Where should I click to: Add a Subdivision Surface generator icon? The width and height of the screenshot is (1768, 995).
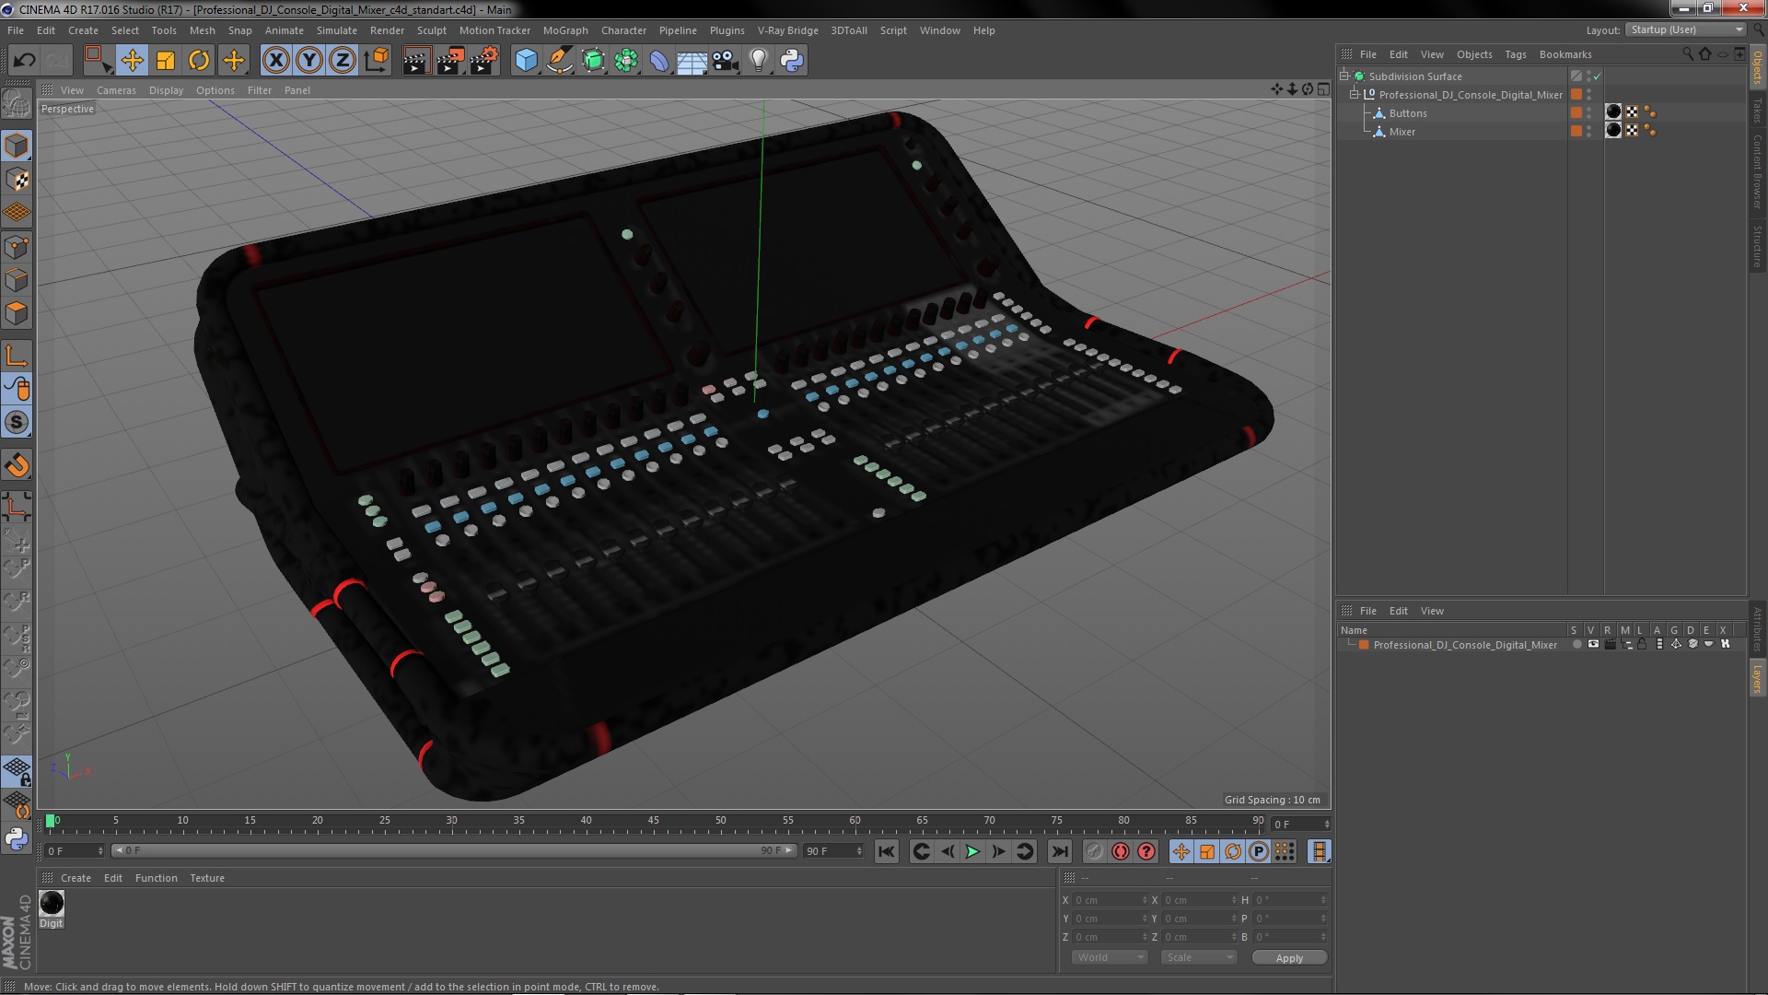(594, 61)
